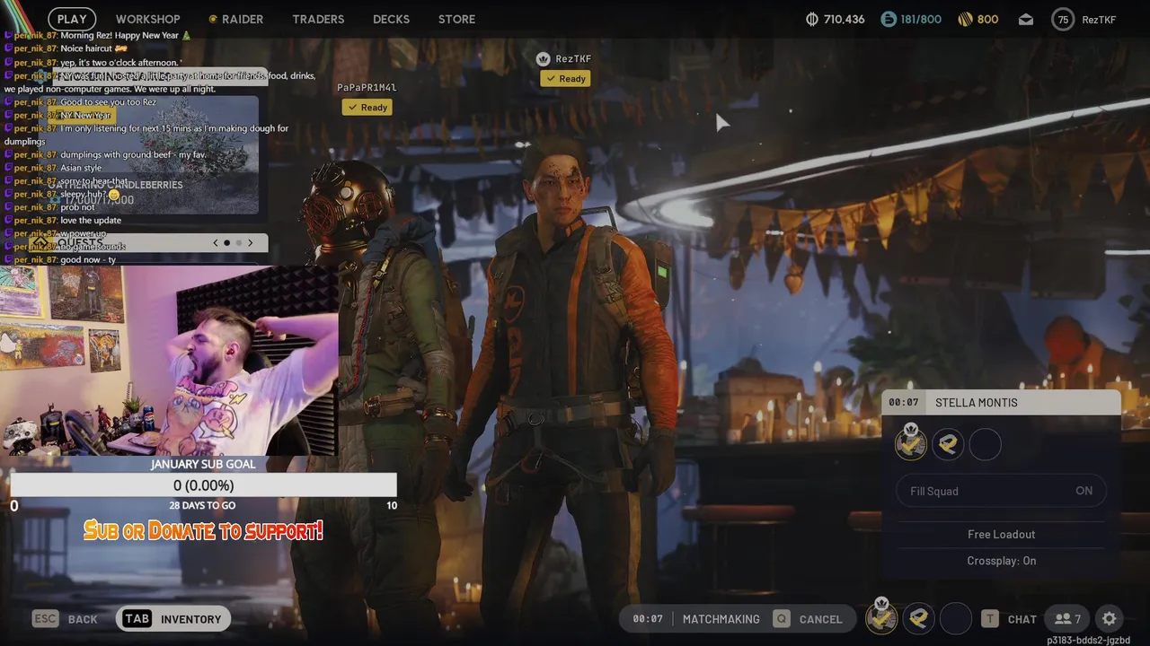This screenshot has width=1150, height=646.
Task: Open the level 75 profile badge
Action: click(1063, 19)
